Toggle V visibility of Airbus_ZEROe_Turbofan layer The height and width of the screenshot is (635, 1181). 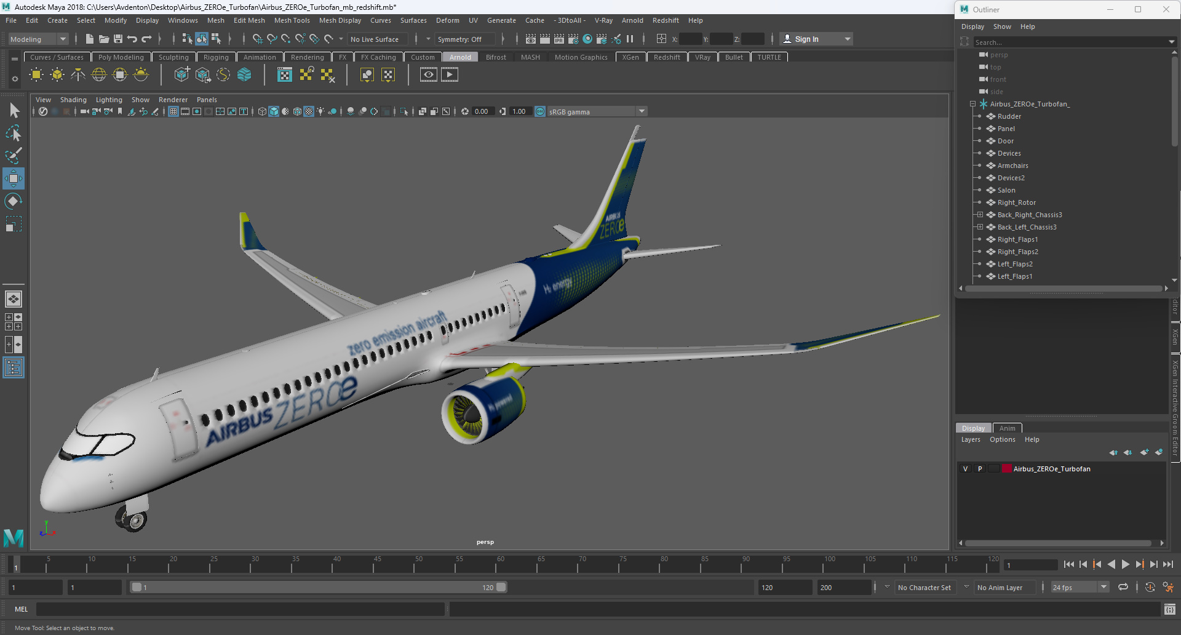pyautogui.click(x=965, y=469)
